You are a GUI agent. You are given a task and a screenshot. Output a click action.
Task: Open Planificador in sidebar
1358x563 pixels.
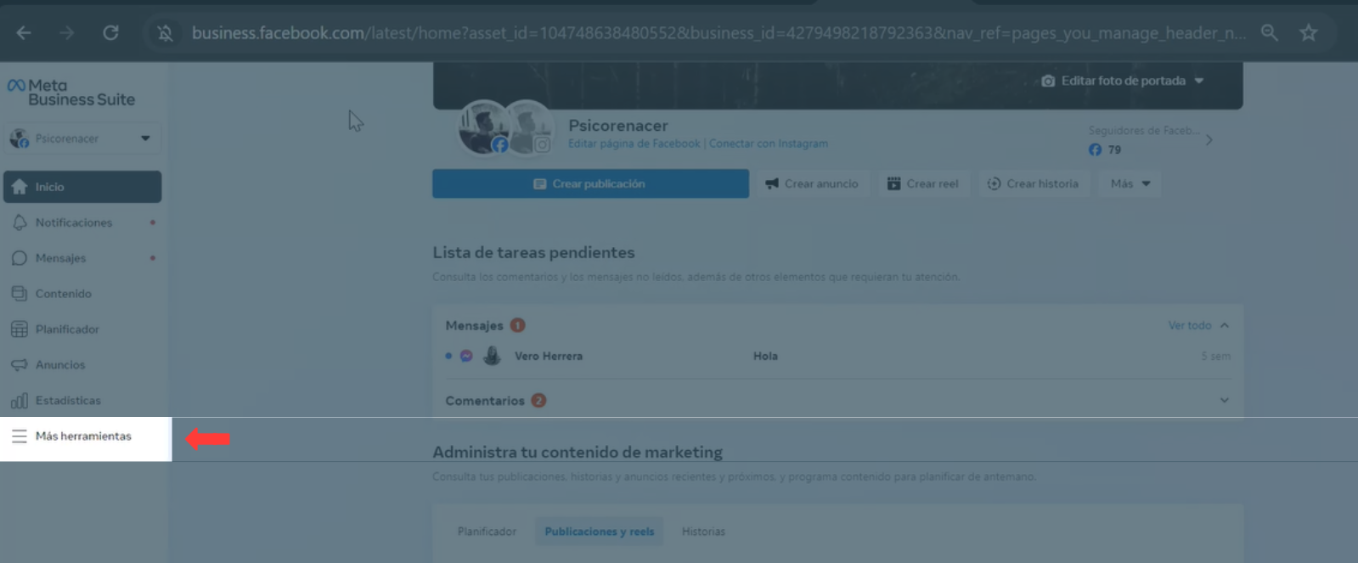(x=82, y=329)
